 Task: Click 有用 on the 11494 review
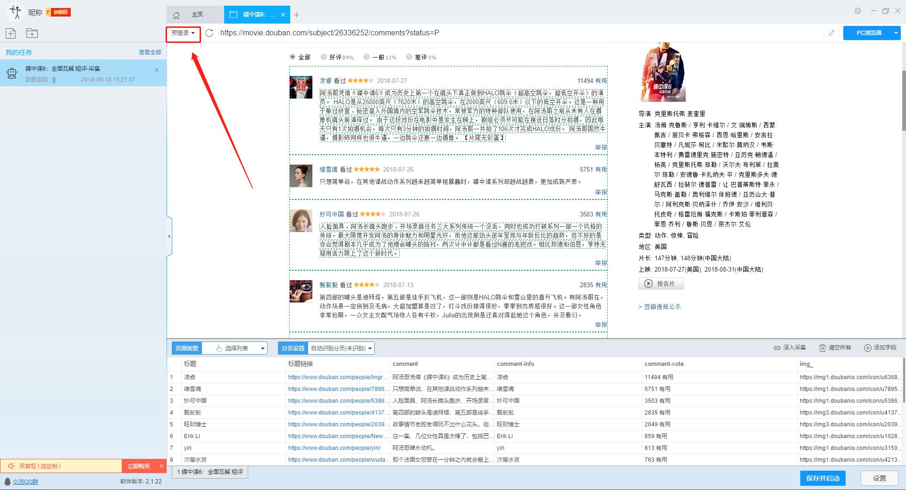click(601, 81)
